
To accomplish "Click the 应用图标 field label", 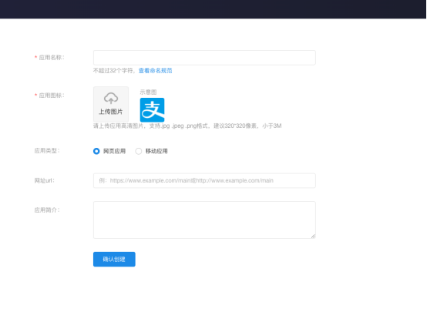I will click(52, 96).
